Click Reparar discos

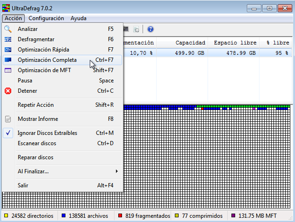[x=36, y=157]
